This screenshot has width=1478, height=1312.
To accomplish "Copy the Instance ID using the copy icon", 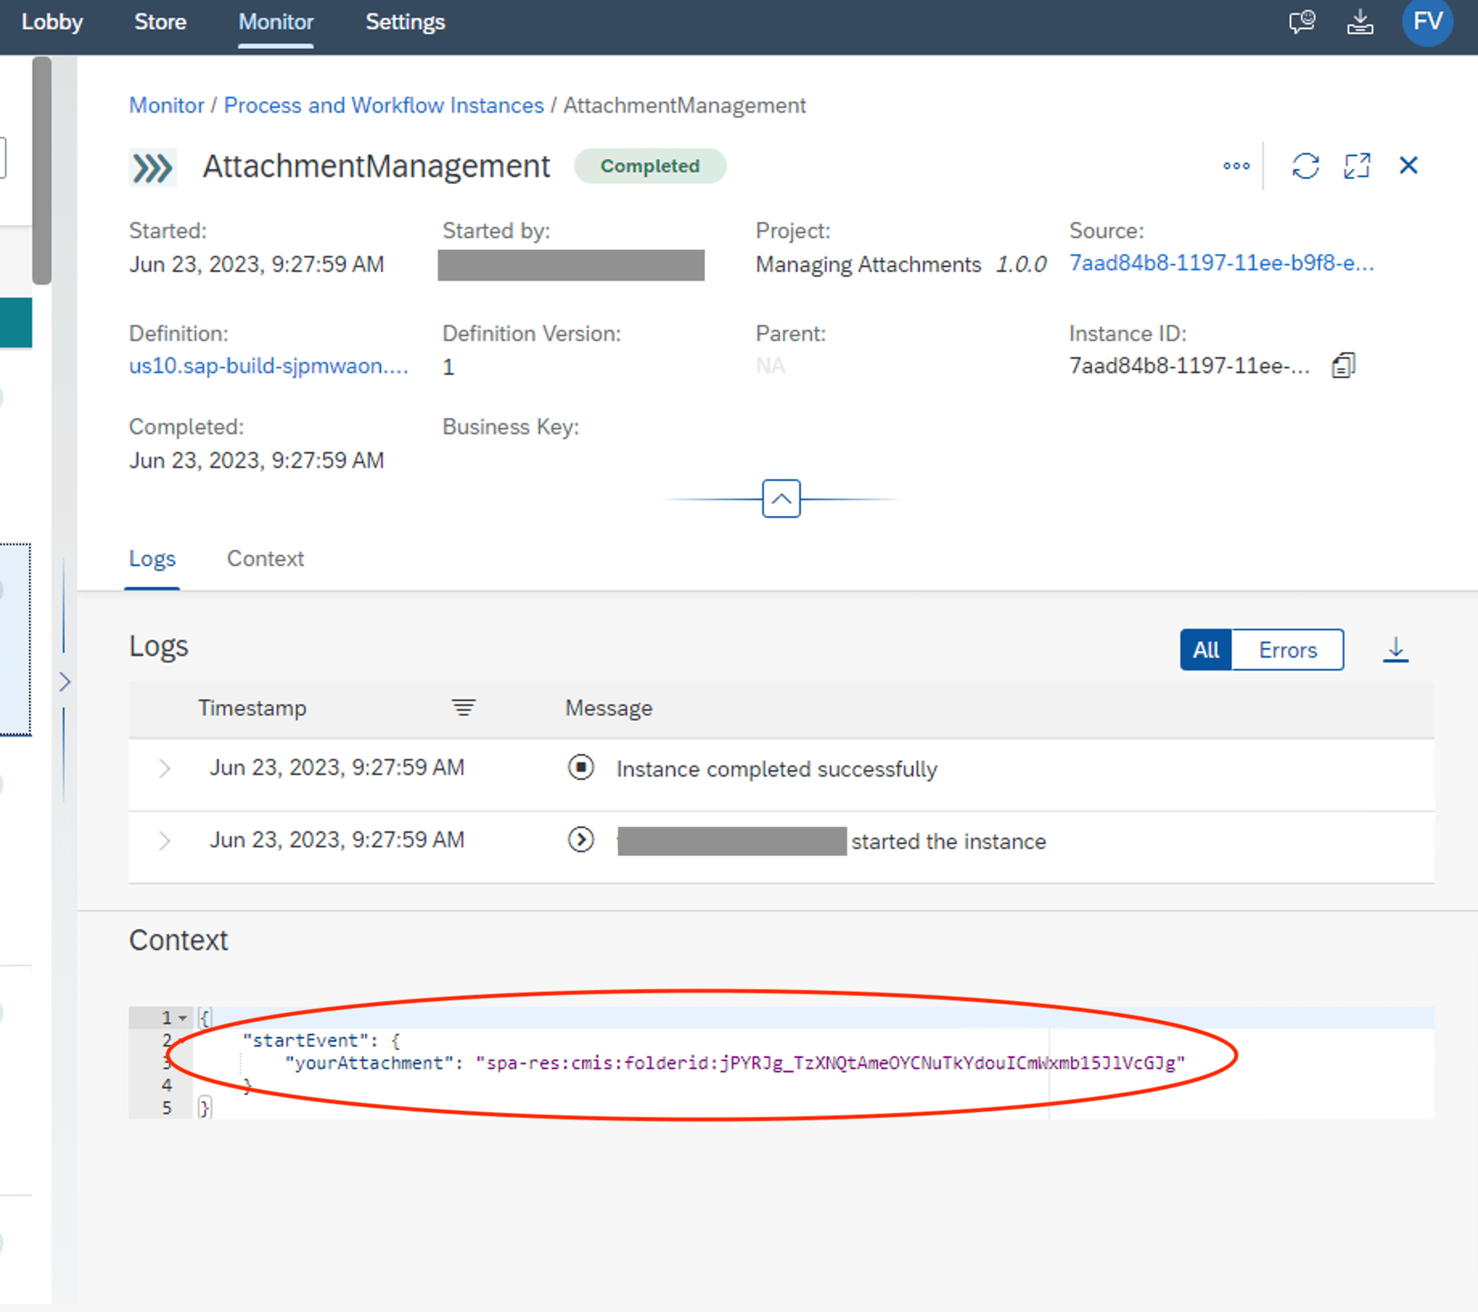I will pos(1342,364).
